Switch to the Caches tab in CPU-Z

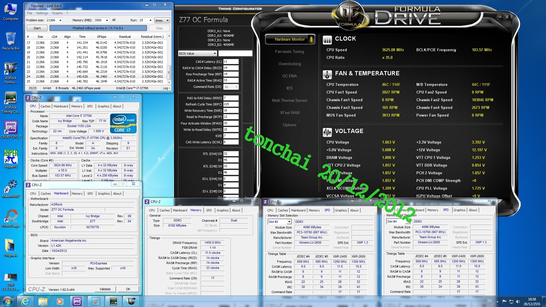45,106
